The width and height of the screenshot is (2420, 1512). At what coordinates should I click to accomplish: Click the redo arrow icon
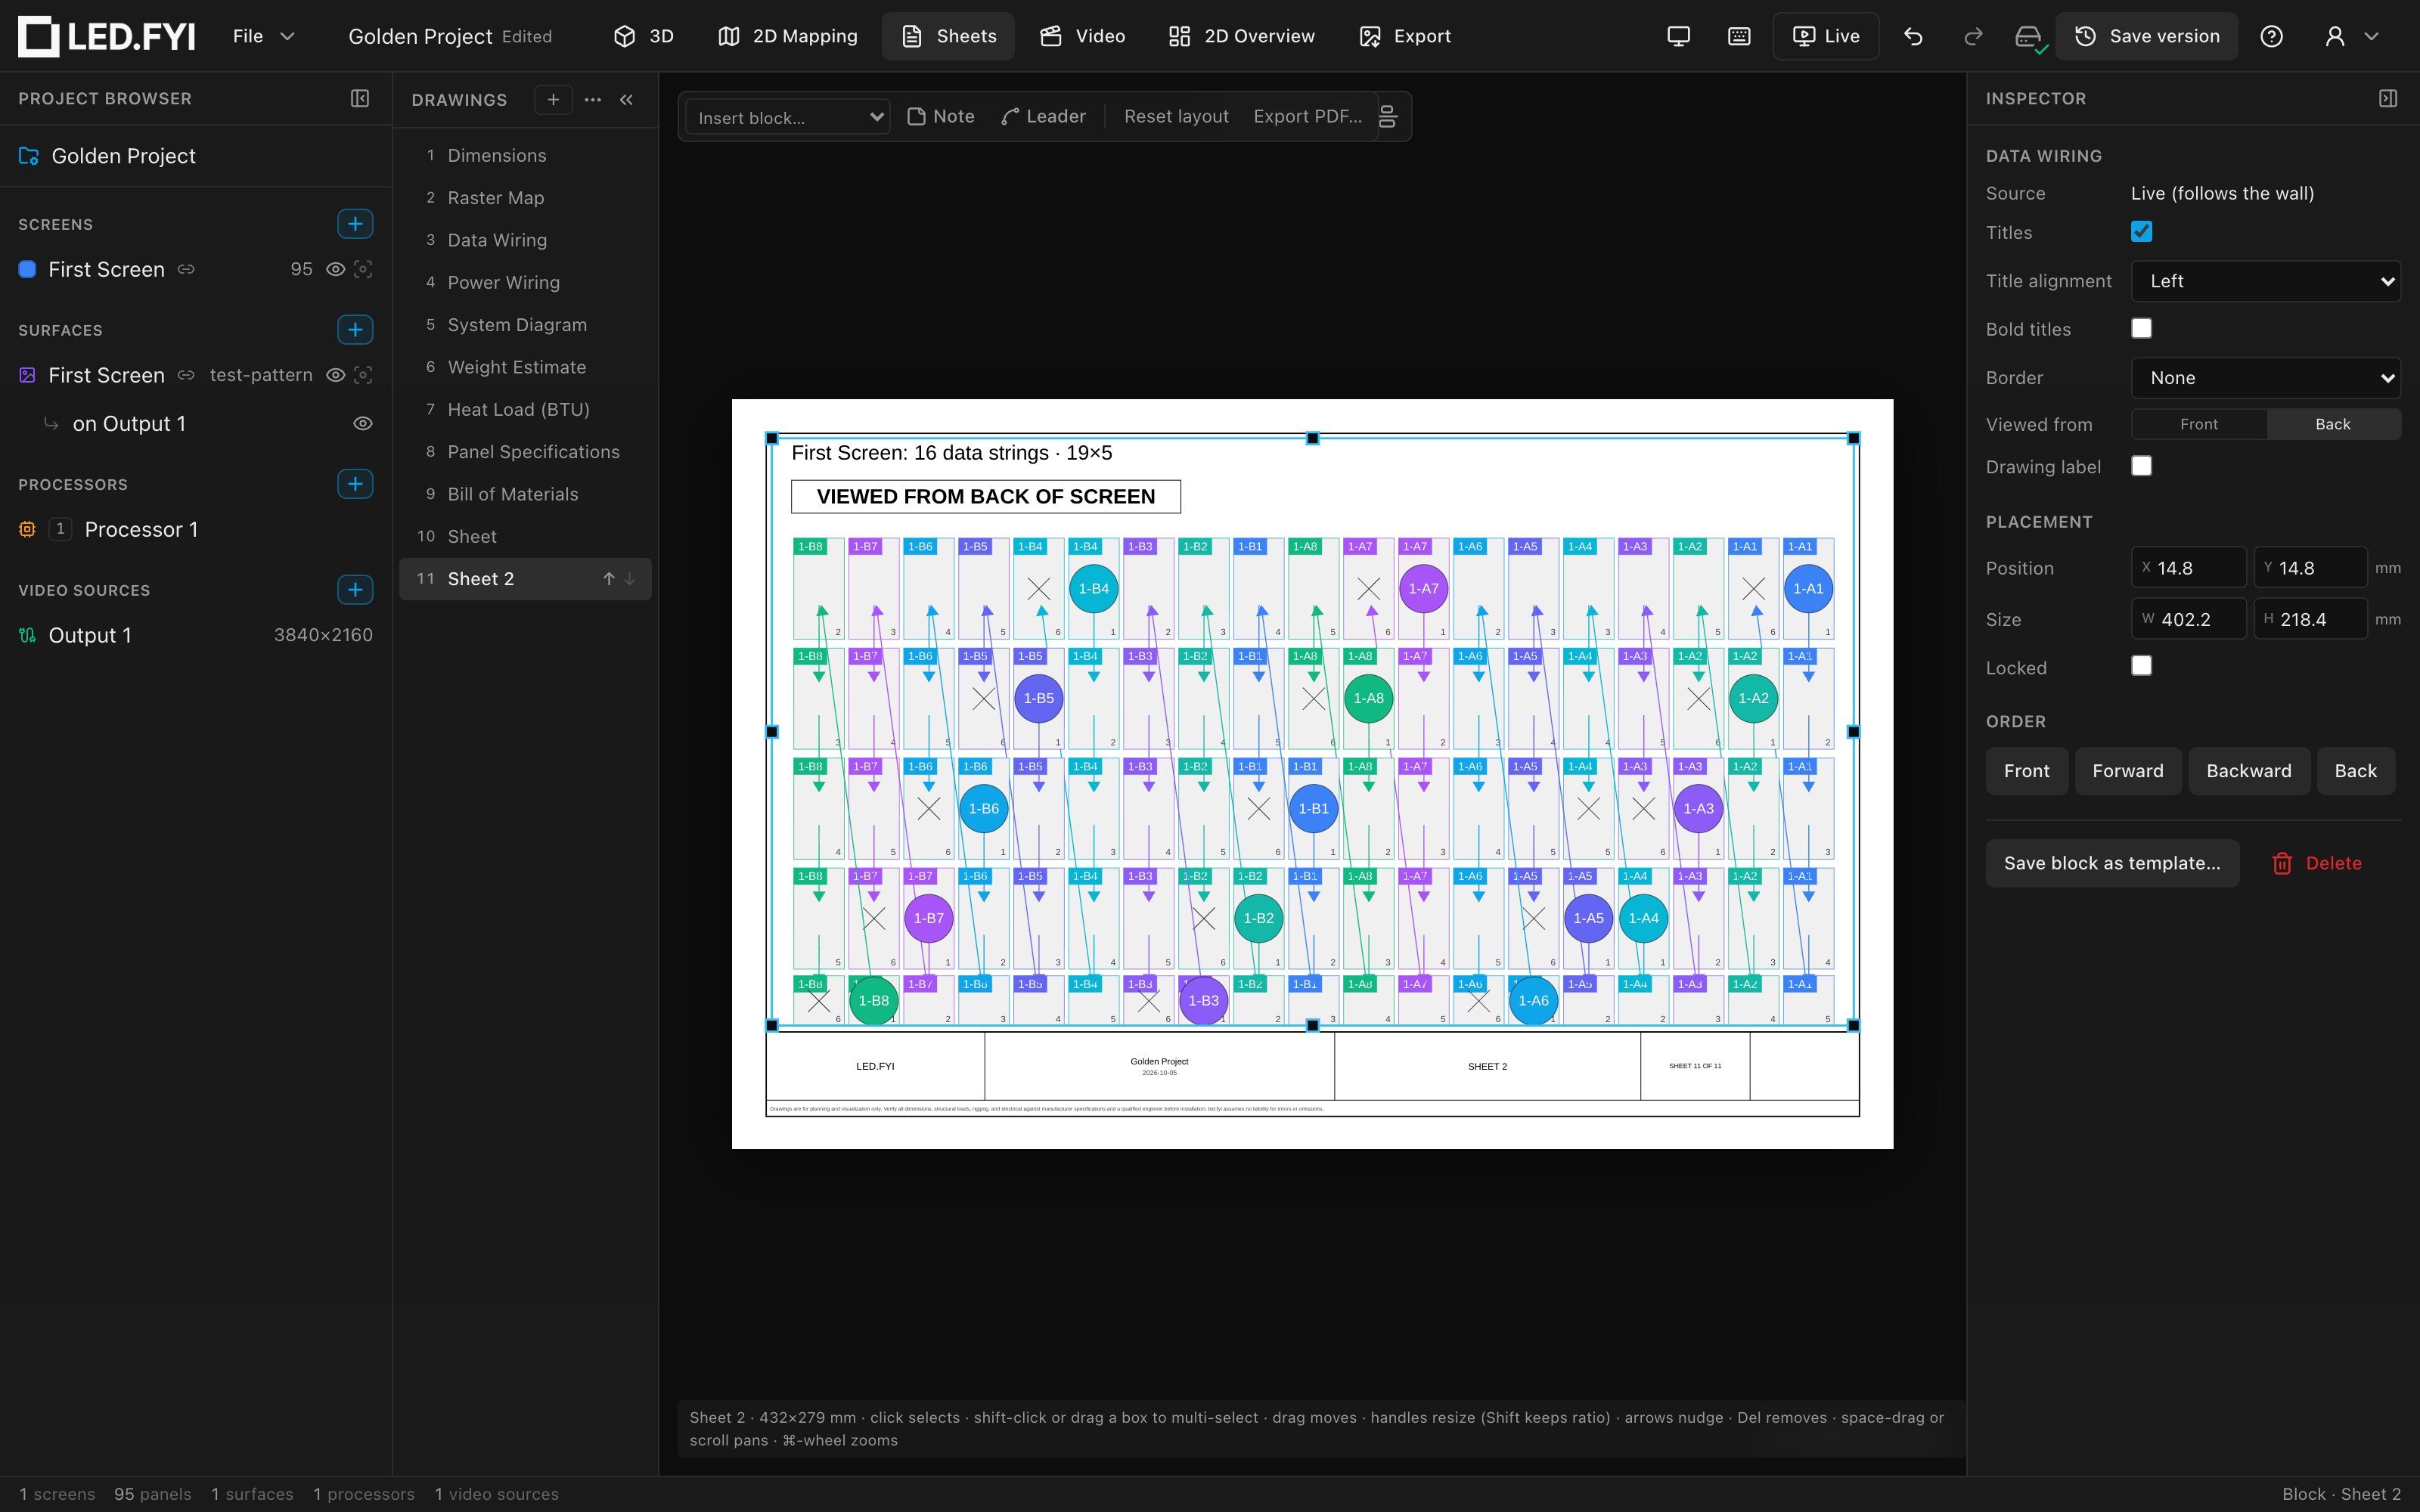click(1973, 36)
